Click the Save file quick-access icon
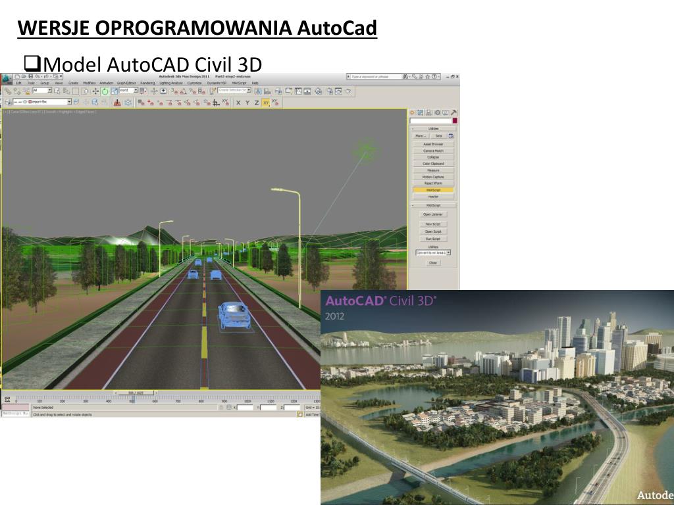Viewport: 674px width, 505px height. (x=30, y=76)
